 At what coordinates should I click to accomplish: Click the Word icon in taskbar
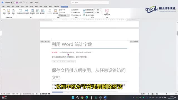pyautogui.click(x=105, y=97)
